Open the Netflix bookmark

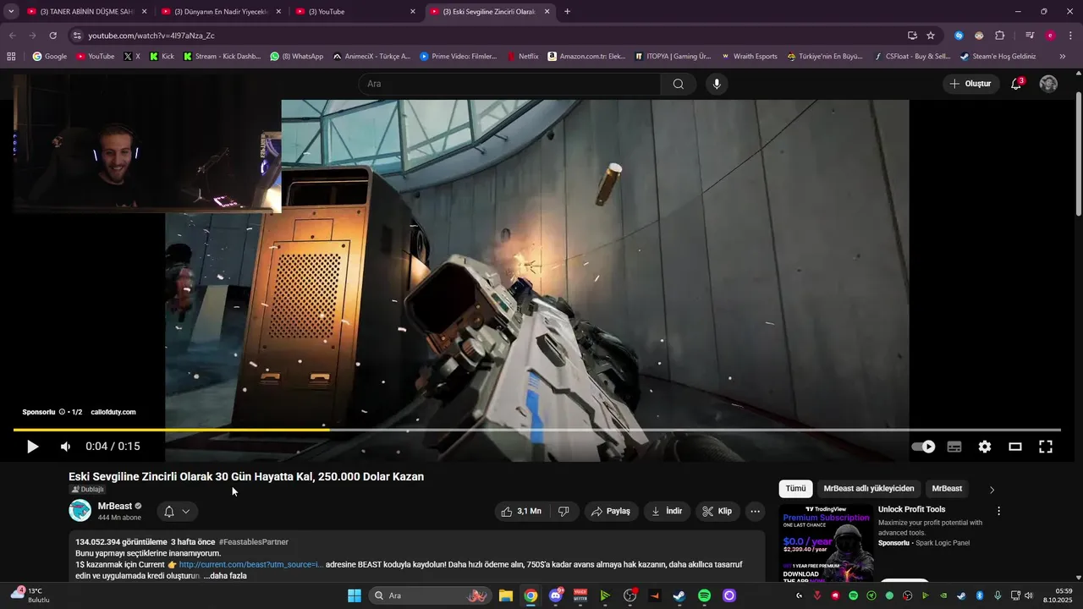point(522,57)
